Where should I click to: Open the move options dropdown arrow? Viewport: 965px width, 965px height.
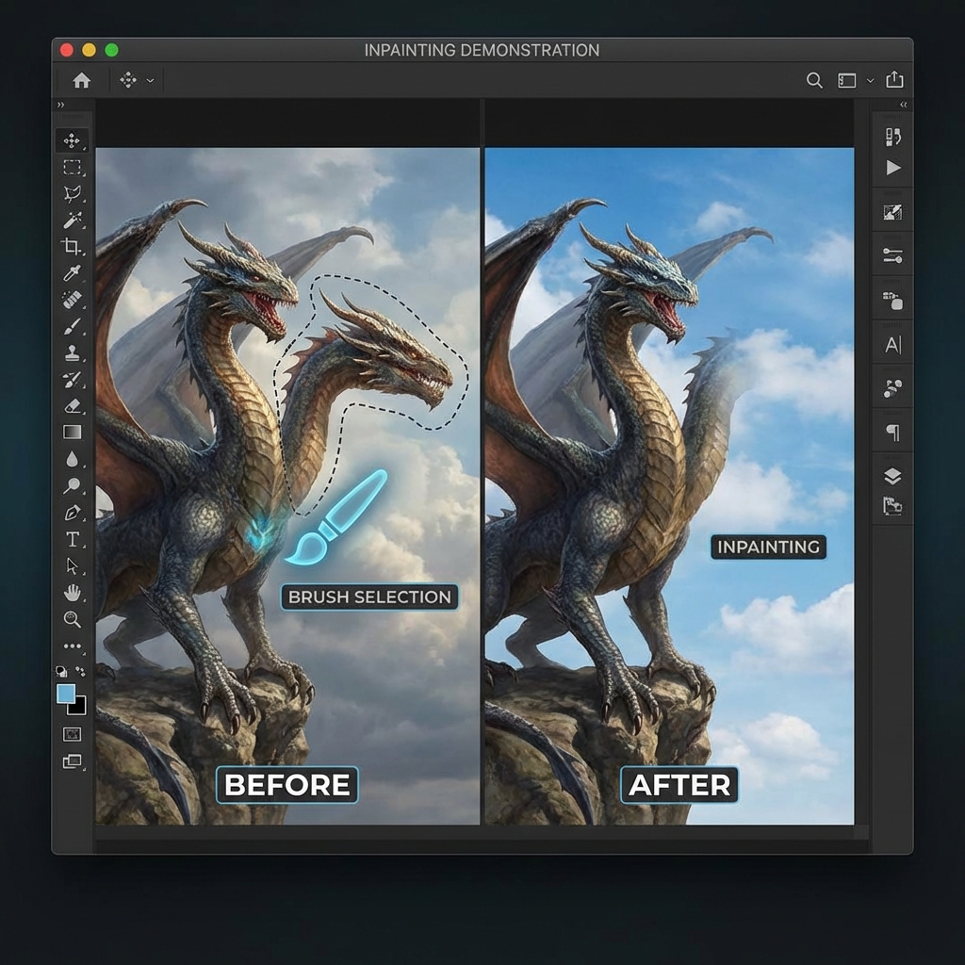tap(151, 81)
